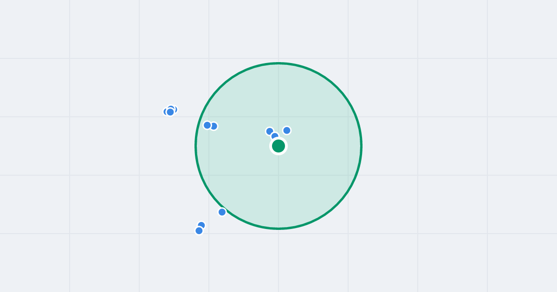
Task: Click the green radius ring's bottommost point
Action: click(x=278, y=229)
